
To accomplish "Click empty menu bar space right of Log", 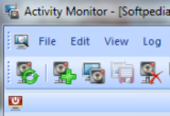I will 166,41.
